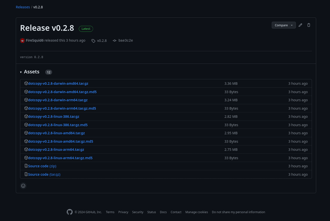Viewport: 330px width, 221px height.
Task: Open dotcopy-v0.2.8-linux-arm64.tar.gz.md5 checksum
Action: tap(60, 158)
